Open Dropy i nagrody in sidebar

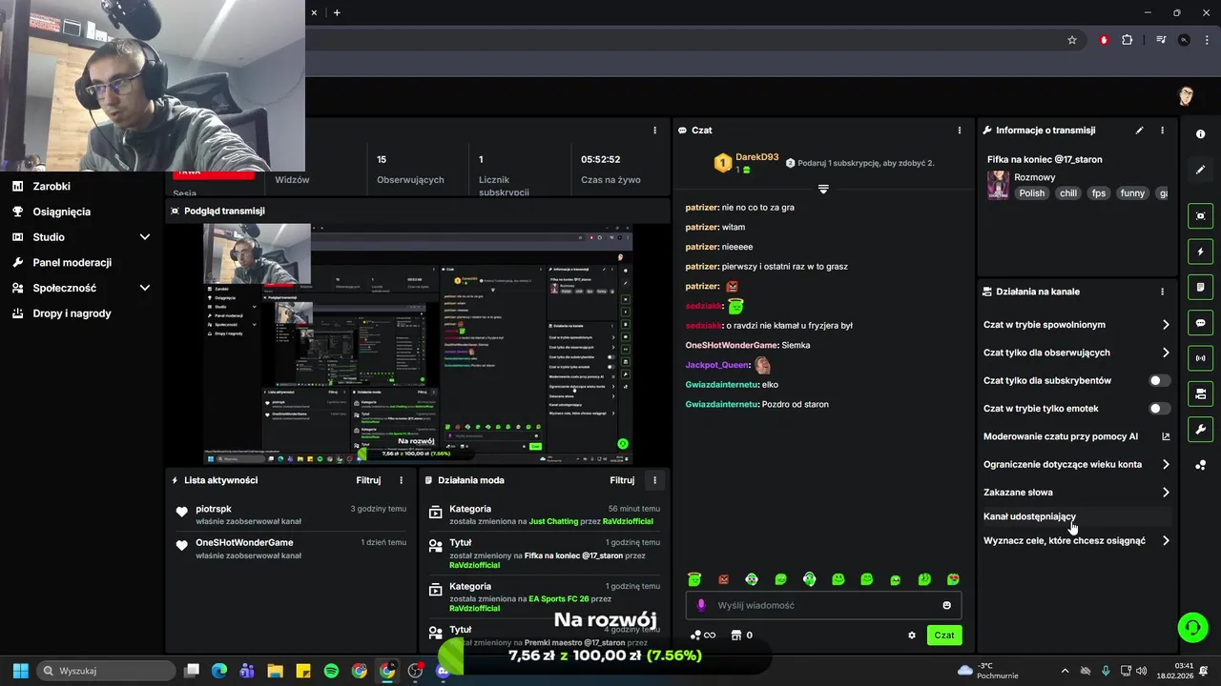[x=72, y=313]
